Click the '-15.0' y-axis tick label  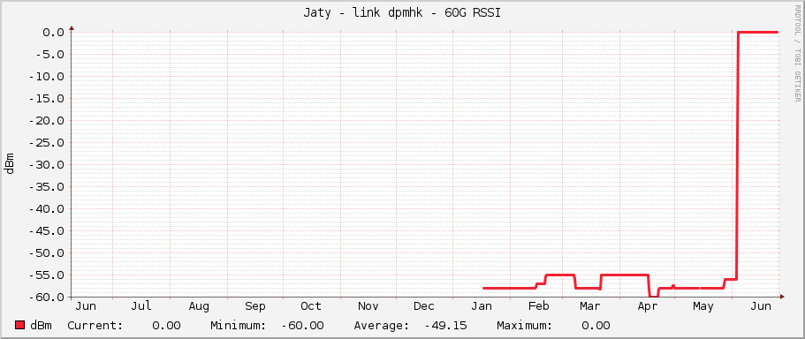pos(47,99)
